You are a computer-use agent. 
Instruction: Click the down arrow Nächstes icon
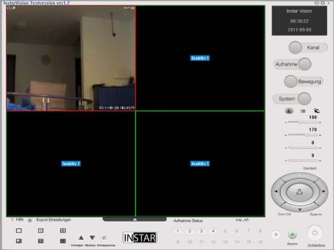[x=92, y=238]
